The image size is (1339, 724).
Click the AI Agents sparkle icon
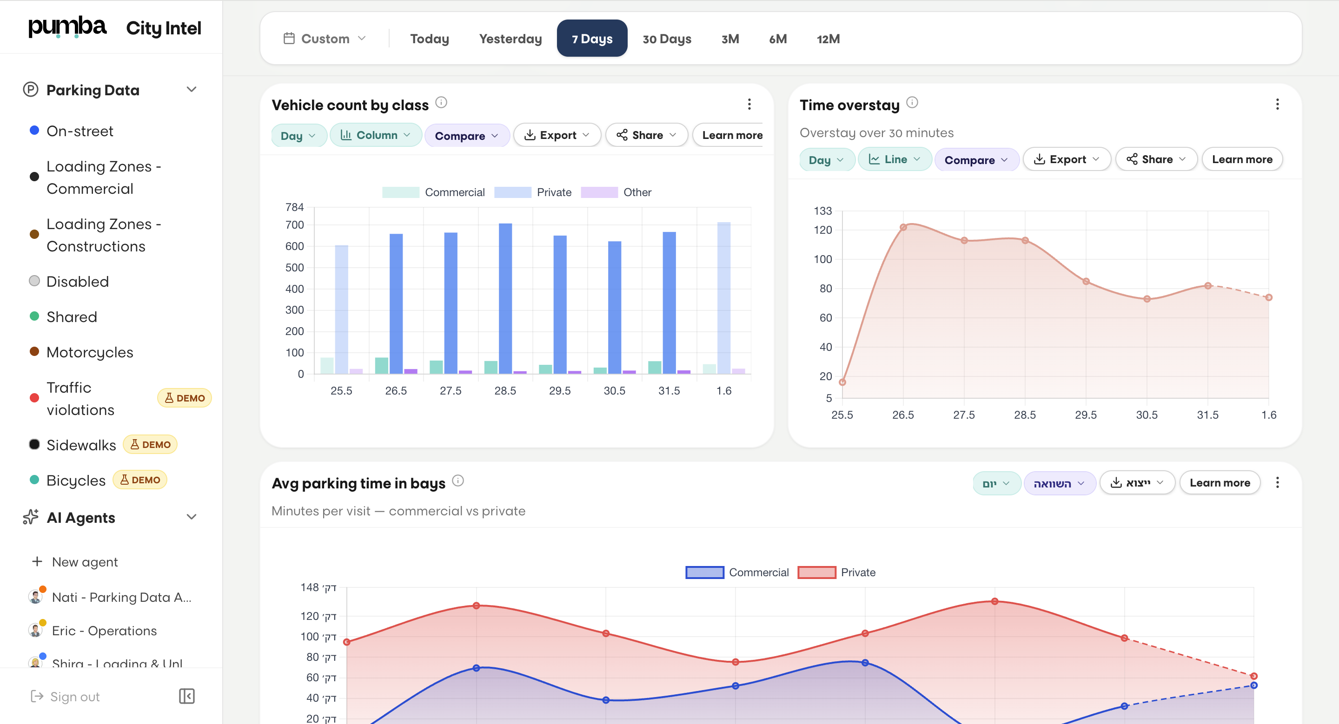[x=31, y=517]
